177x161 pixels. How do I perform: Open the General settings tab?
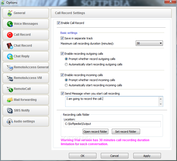26,13
